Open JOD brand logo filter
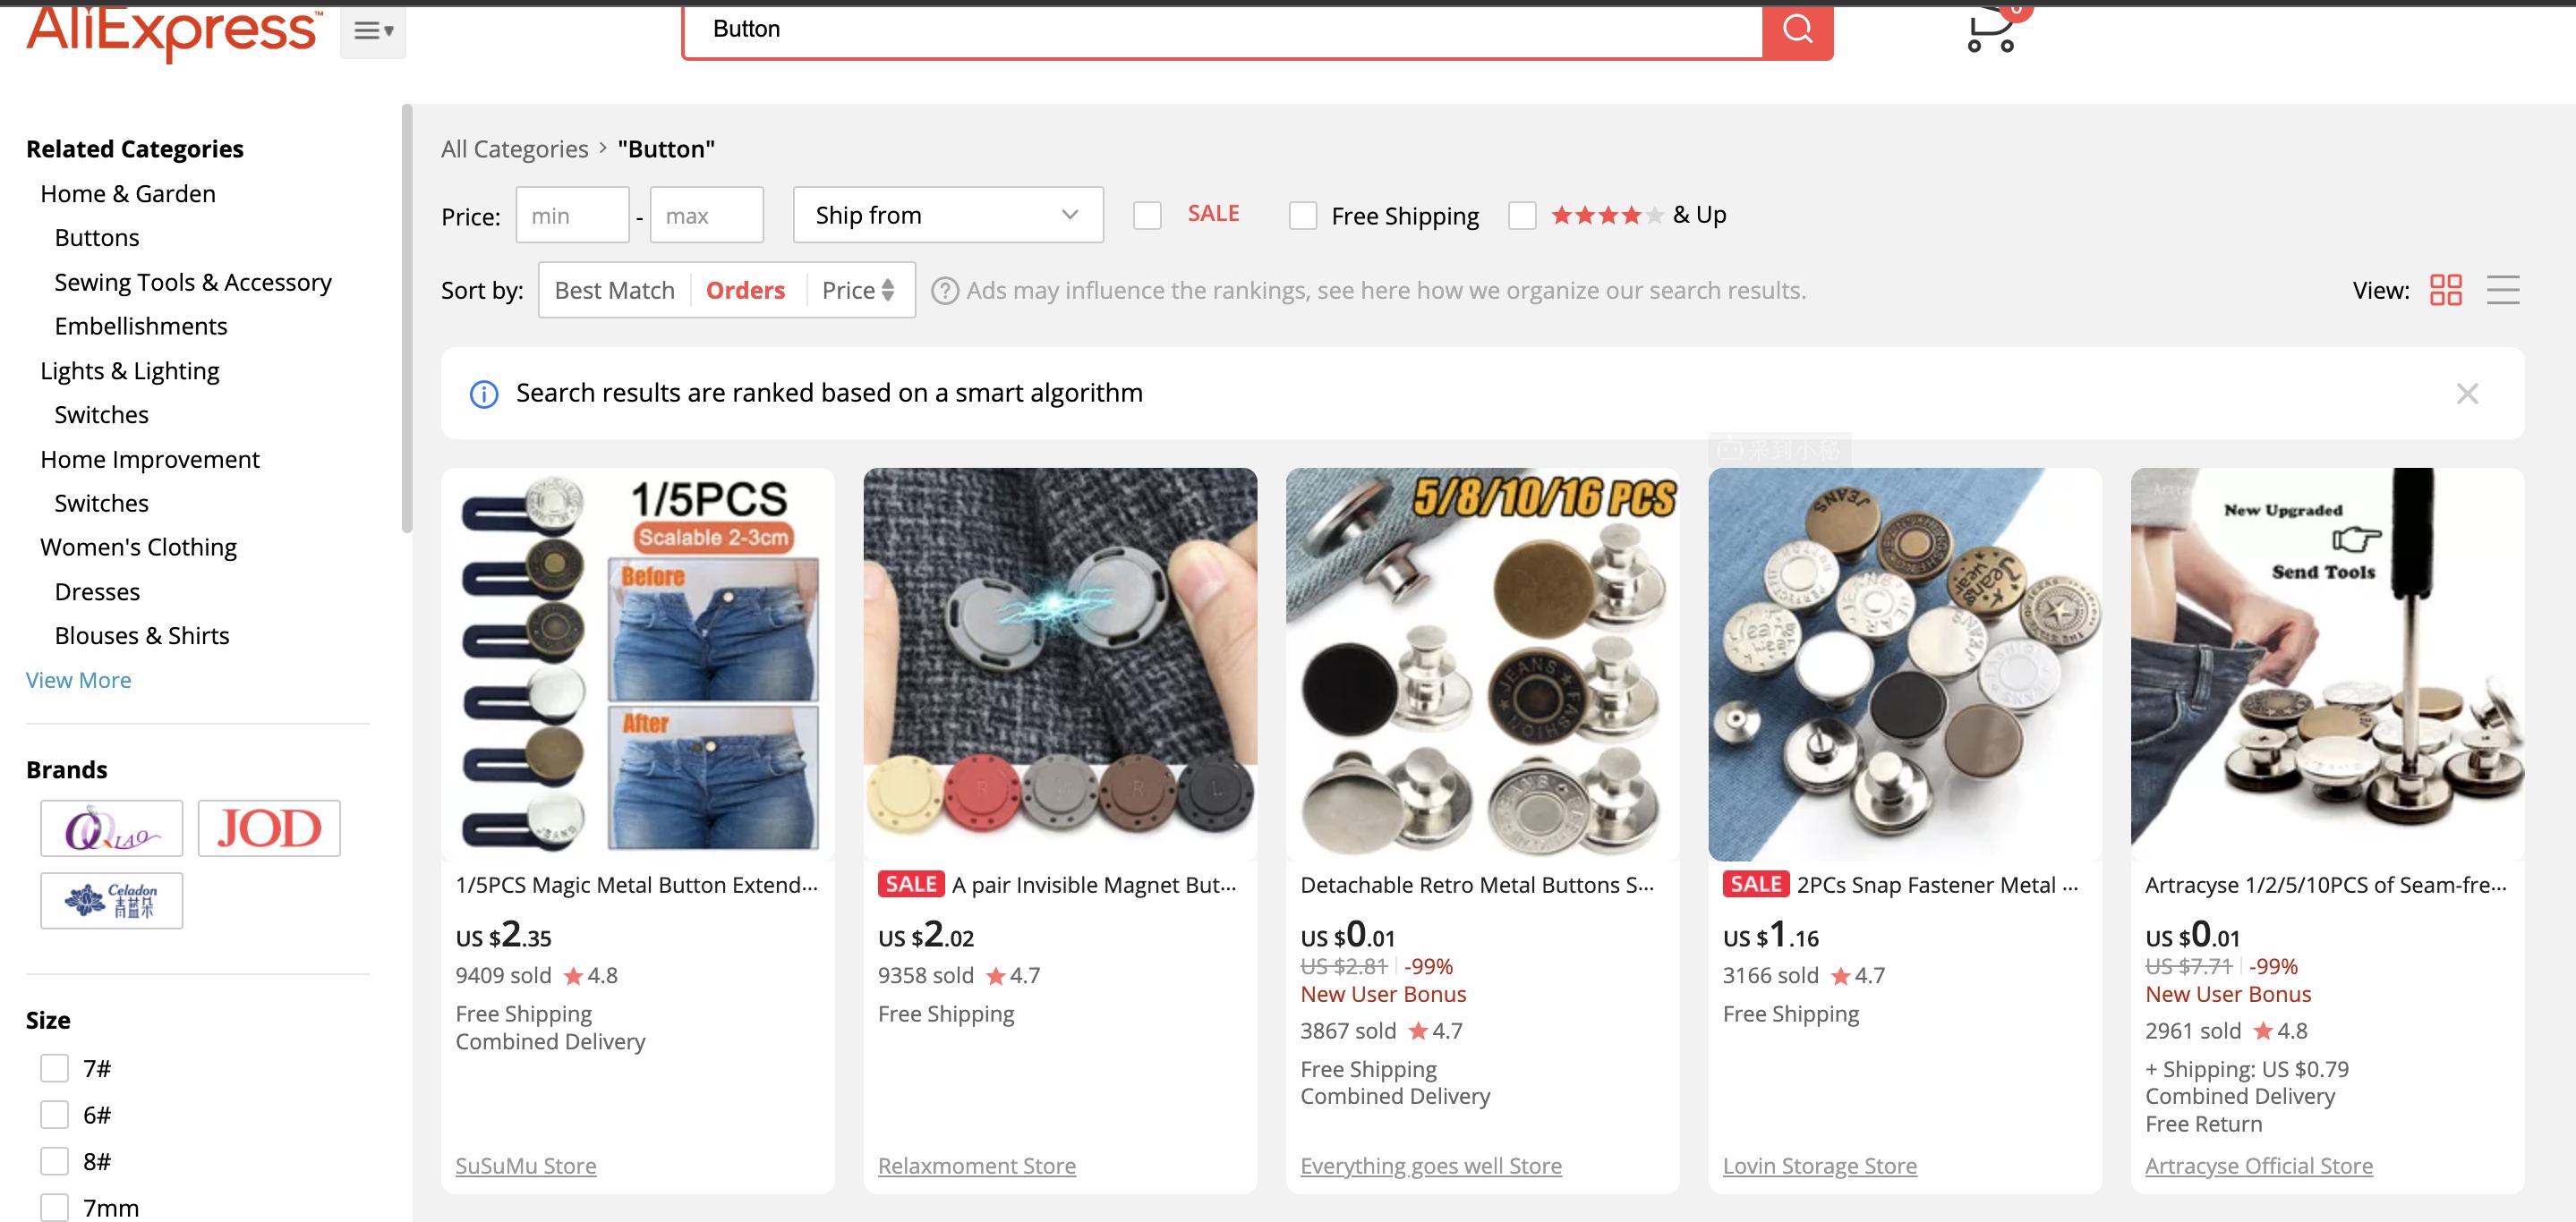2576x1222 pixels. 269,828
